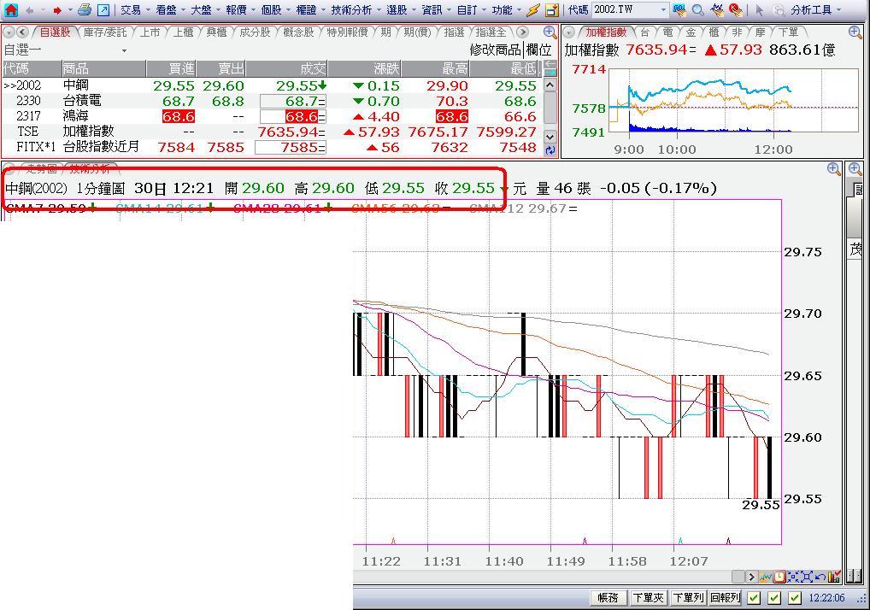Viewport: 870px width, 610px height.
Task: Zoom the 中鋼 chart panel
Action: [x=833, y=169]
